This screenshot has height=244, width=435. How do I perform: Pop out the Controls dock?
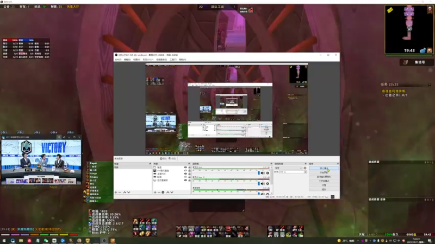(338, 164)
